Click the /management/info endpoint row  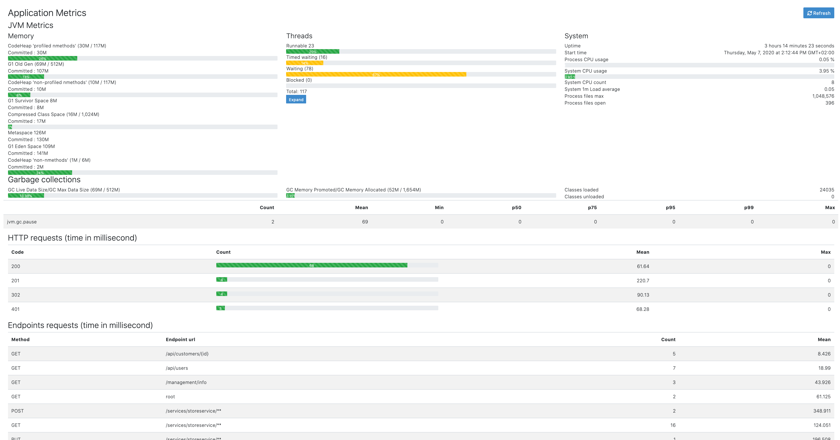click(186, 382)
